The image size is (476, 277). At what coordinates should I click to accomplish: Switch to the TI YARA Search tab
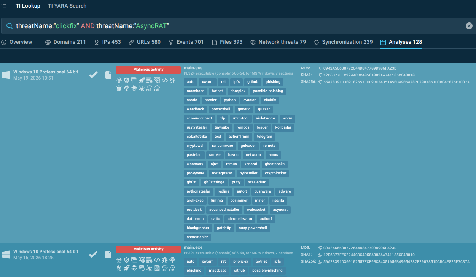tap(67, 6)
